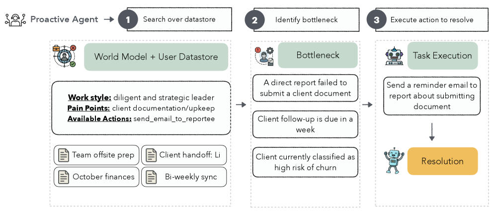The height and width of the screenshot is (215, 495).
Task: Click the October finances document icon
Action: (64, 177)
